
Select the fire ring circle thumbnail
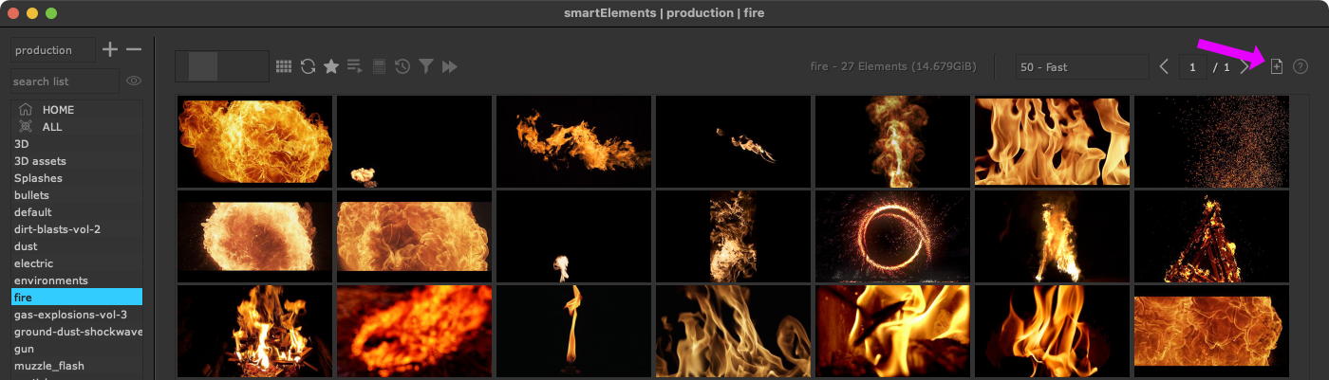coord(892,237)
